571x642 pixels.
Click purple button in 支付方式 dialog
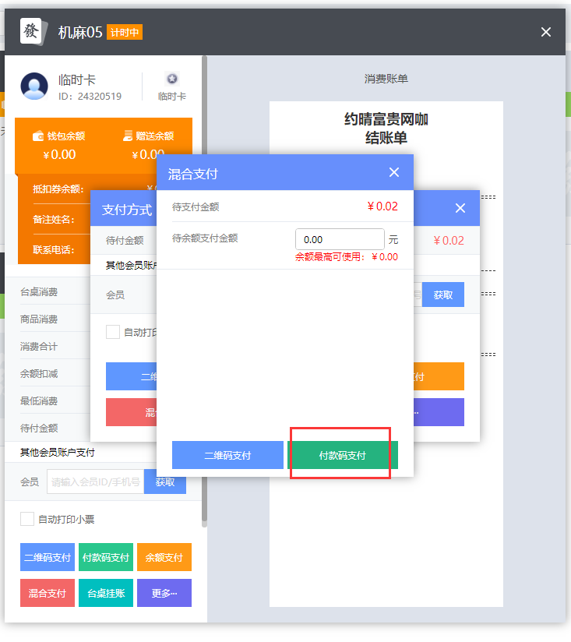[439, 412]
